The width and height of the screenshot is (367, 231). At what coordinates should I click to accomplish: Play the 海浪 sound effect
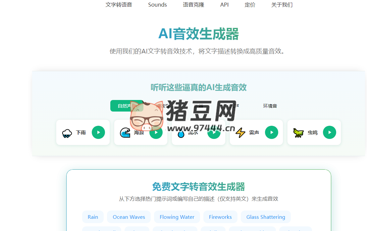(156, 132)
